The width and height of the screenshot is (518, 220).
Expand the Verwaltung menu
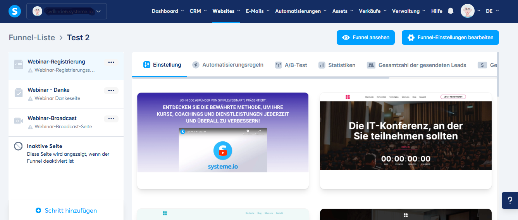[x=409, y=11]
